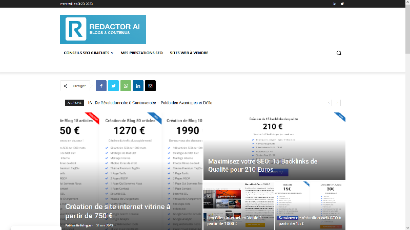Image resolution: width=410 pixels, height=230 pixels.
Task: Open the search magnifier icon
Action: coord(339,53)
